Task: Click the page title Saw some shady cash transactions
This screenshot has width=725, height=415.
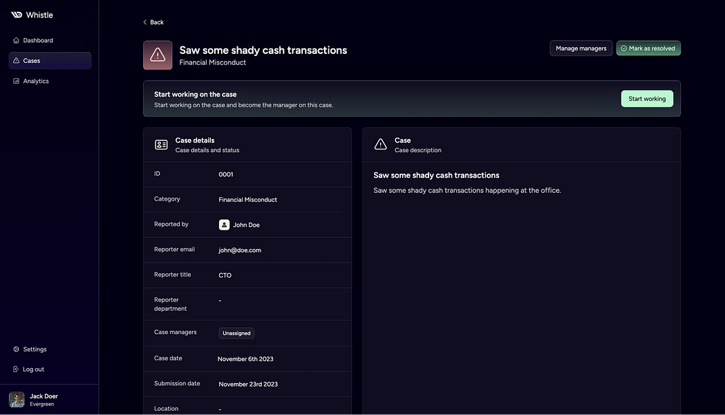Action: tap(263, 50)
